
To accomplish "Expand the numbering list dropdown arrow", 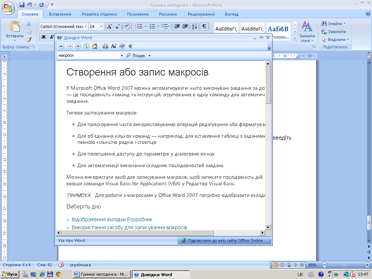I will (x=158, y=27).
